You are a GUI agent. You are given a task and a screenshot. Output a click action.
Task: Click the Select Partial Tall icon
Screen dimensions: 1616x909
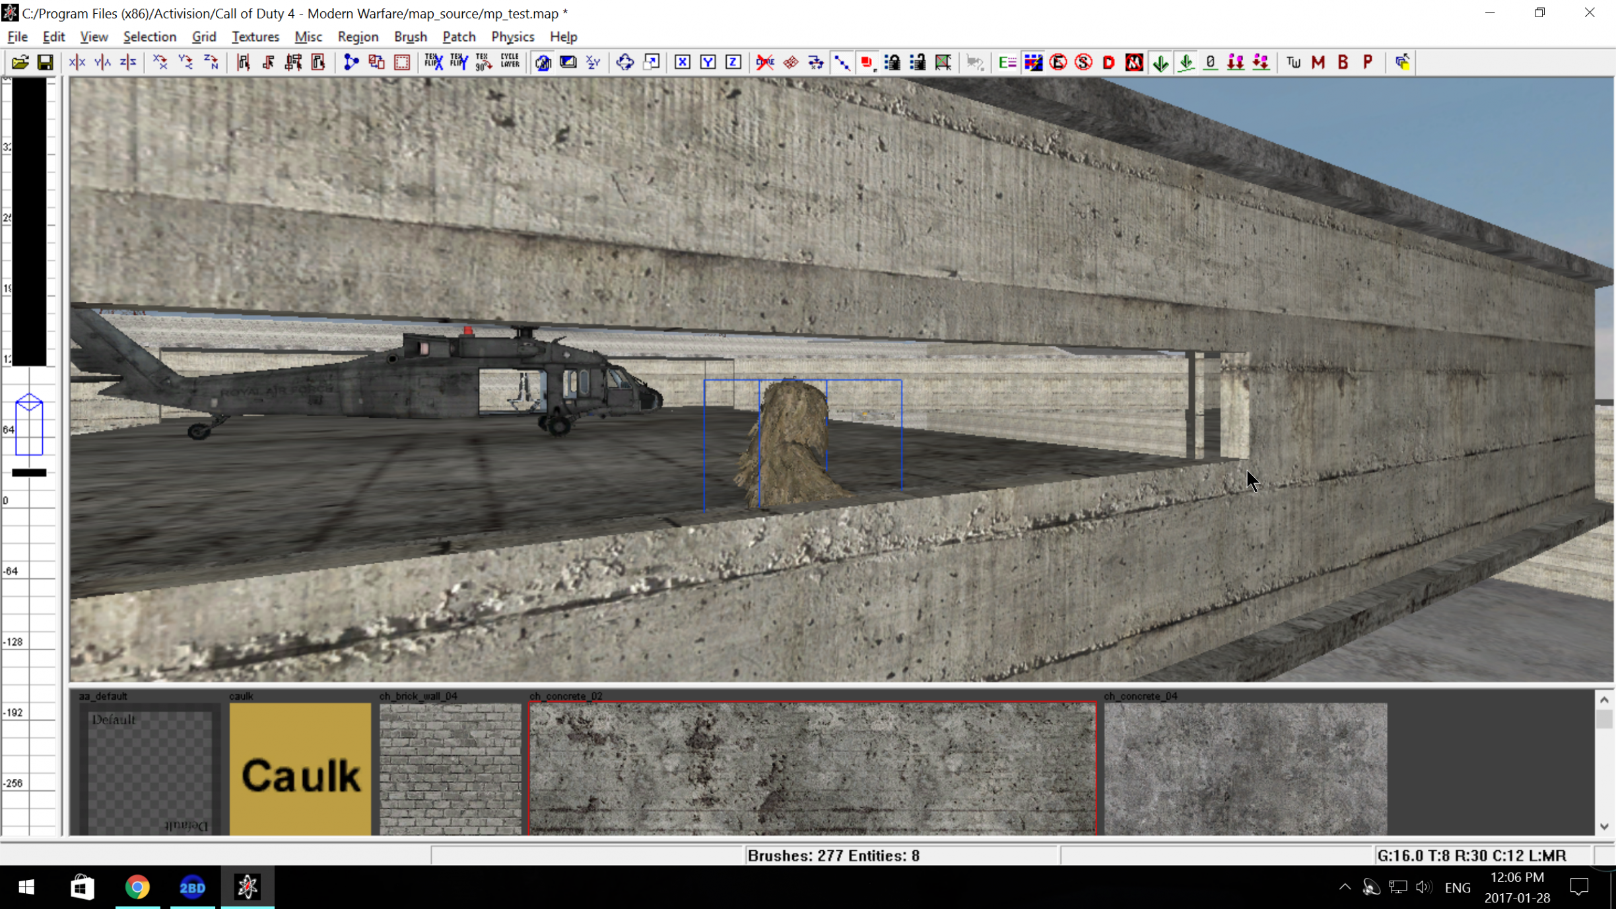[x=294, y=62]
